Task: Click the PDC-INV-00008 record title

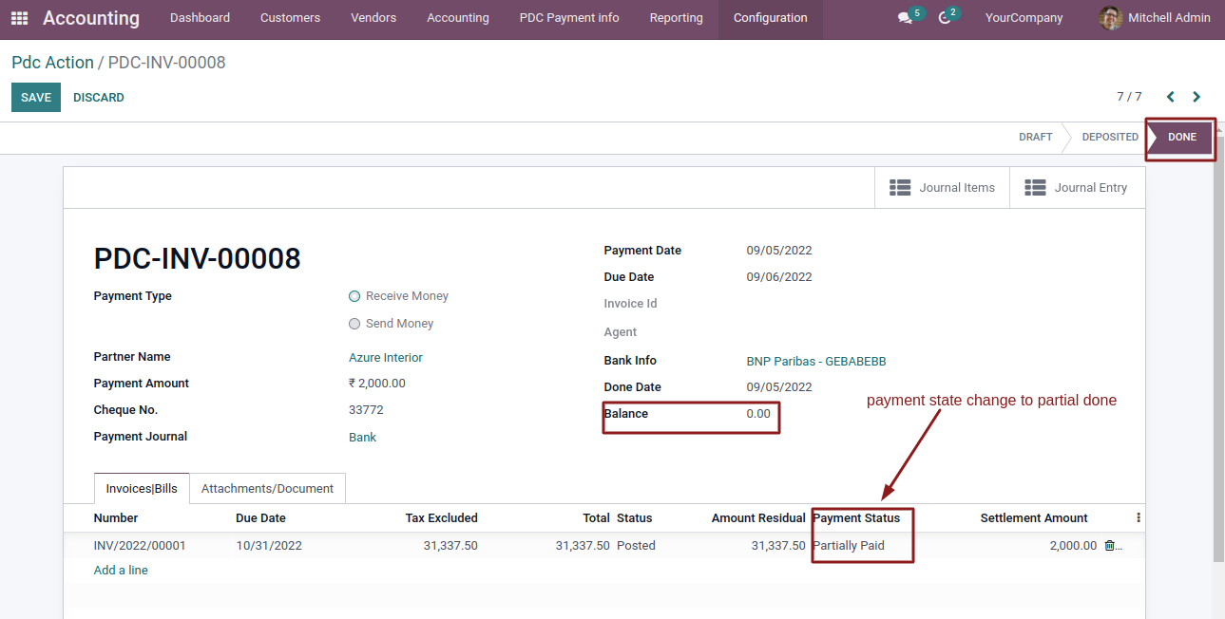Action: point(198,258)
